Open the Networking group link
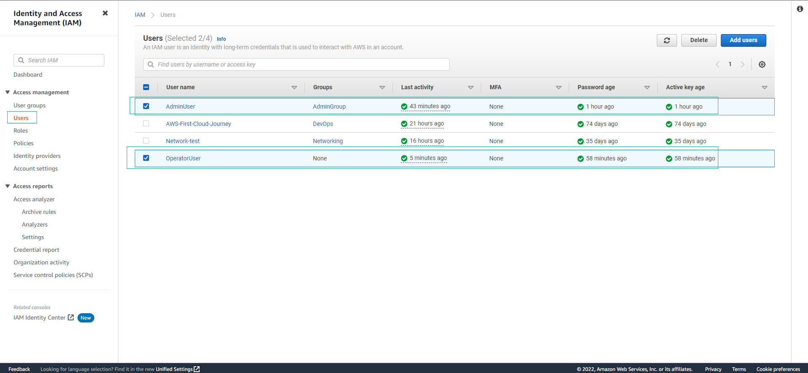 point(328,141)
